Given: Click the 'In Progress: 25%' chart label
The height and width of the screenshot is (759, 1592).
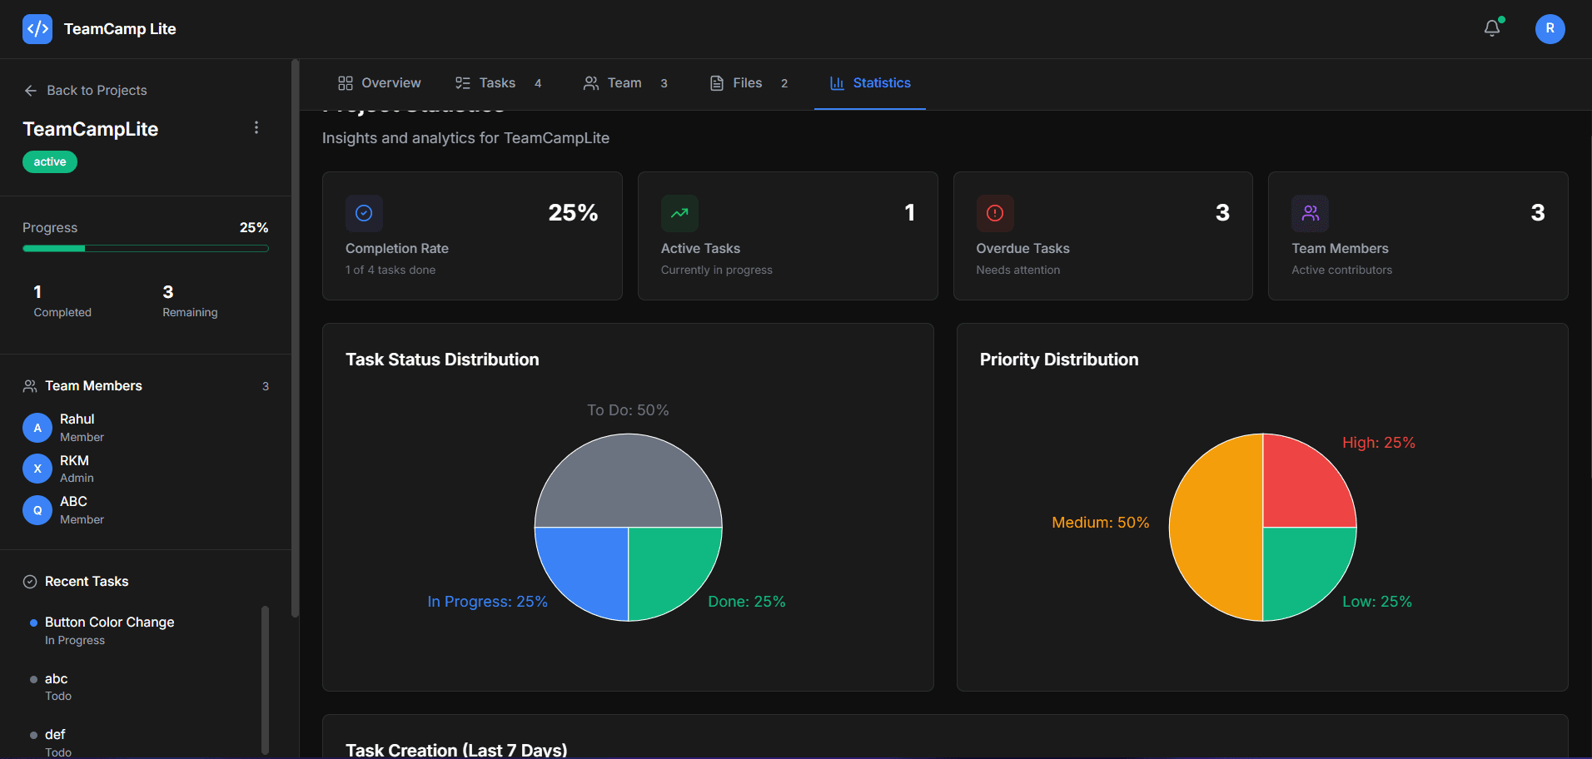Looking at the screenshot, I should pos(488,602).
